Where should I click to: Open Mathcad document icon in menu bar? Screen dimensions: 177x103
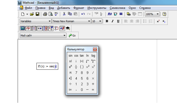tap(21, 8)
